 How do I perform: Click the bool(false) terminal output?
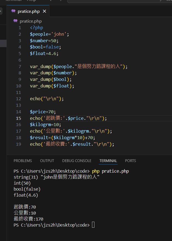pos(27,189)
